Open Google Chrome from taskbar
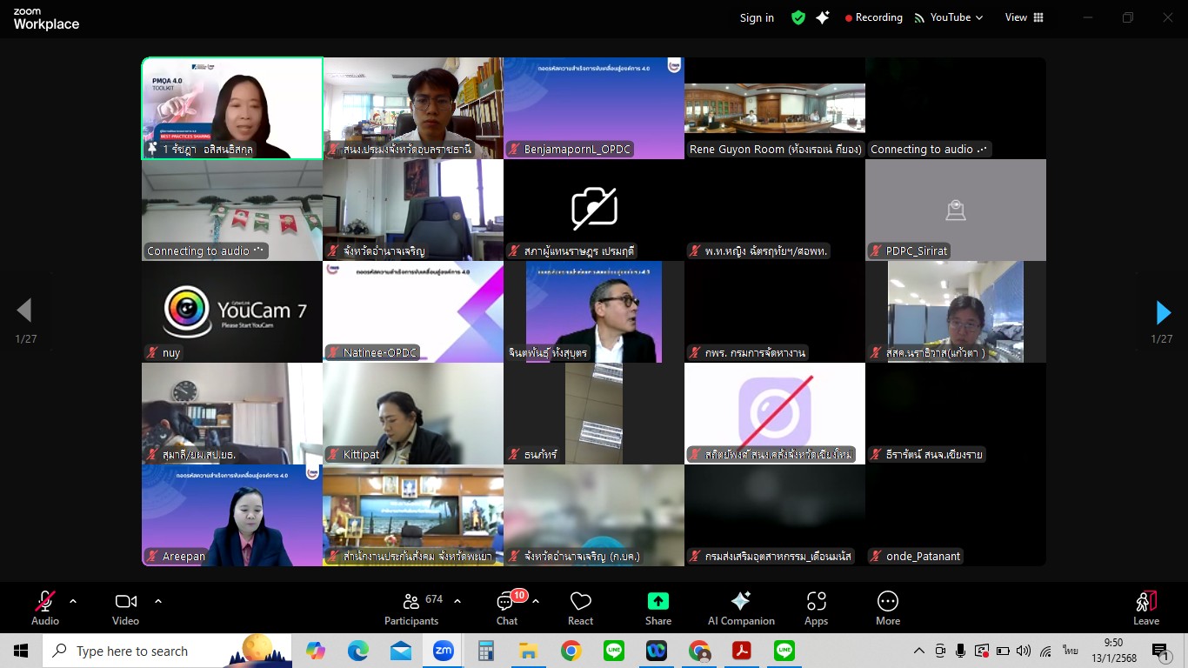Viewport: 1188px width, 668px height. [x=571, y=651]
